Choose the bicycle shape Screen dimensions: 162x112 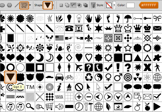click(x=69, y=77)
